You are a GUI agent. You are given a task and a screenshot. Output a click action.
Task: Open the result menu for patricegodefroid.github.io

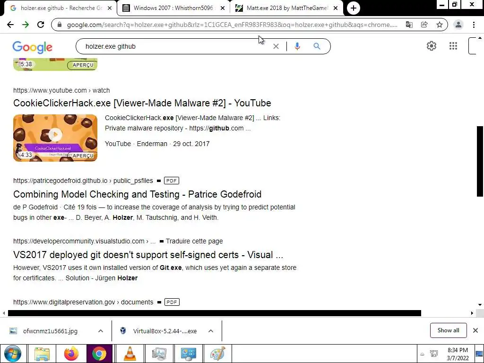click(x=159, y=181)
